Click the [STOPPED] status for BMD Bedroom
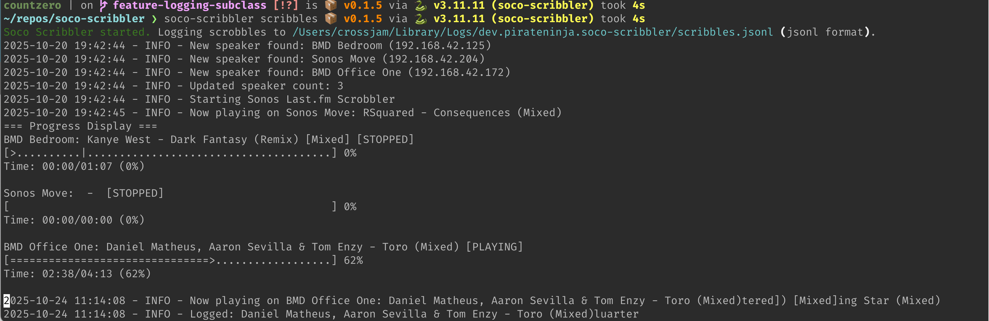The width and height of the screenshot is (989, 321). tap(385, 139)
